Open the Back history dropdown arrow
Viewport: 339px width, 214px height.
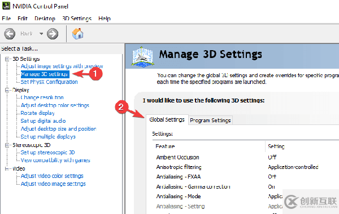pos(41,34)
